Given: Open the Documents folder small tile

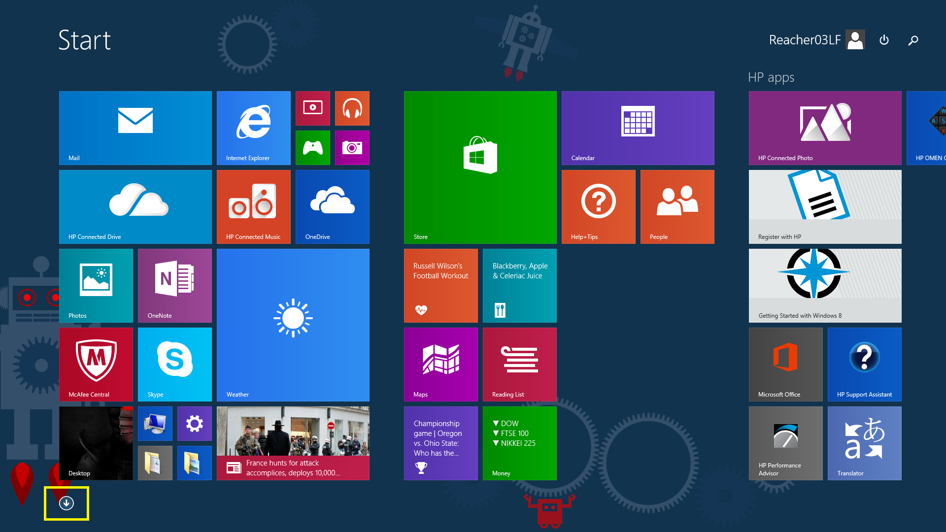Looking at the screenshot, I should (155, 463).
